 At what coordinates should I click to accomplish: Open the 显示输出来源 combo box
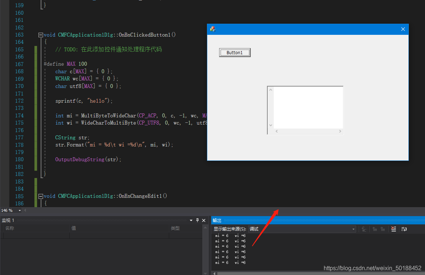302,229
